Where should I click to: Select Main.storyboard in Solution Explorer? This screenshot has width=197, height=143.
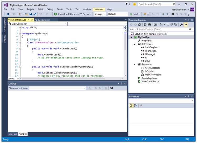click(153, 75)
